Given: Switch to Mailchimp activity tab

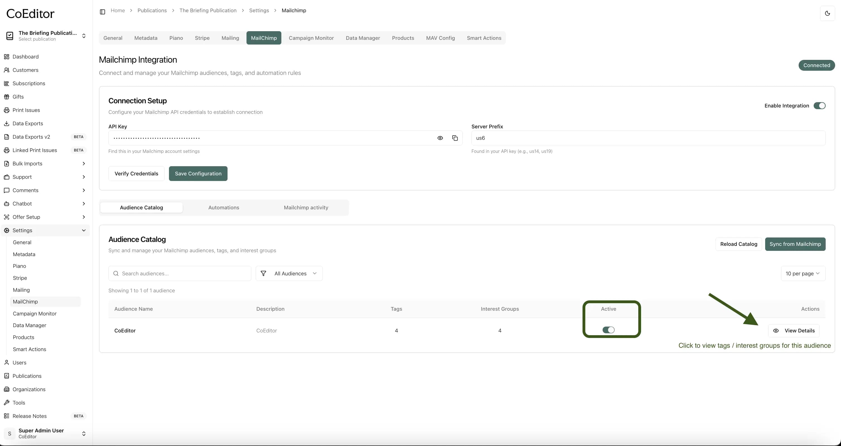Looking at the screenshot, I should click(x=306, y=208).
